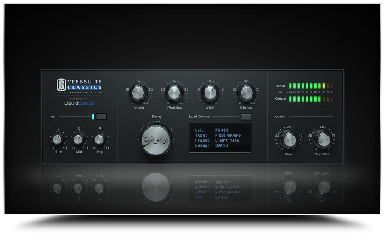Screen dimensions: 384x242
Task: Click the Mid EQ knob
Action: (x=78, y=139)
